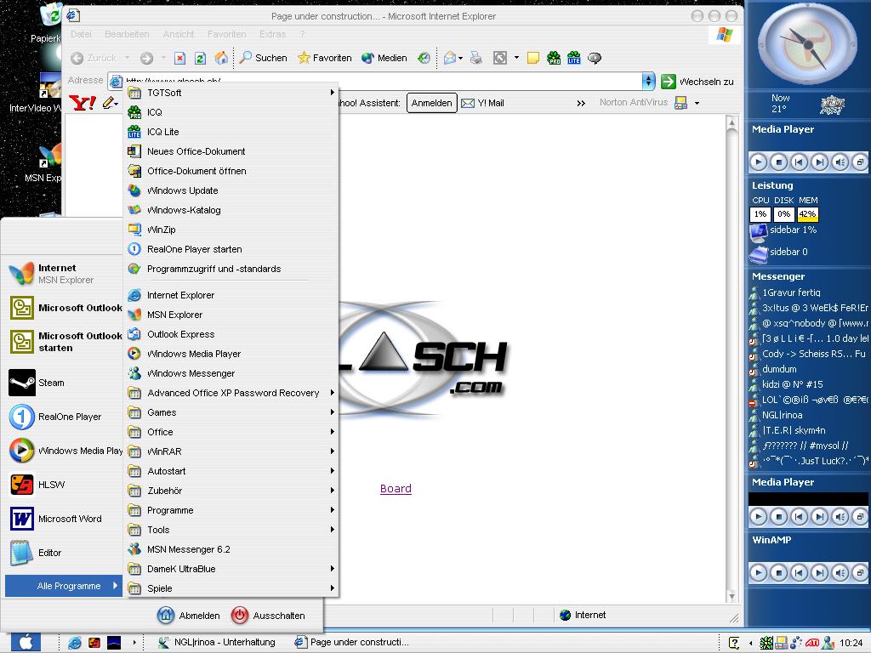Follow the Board link on the page
871x653 pixels.
[x=396, y=489]
